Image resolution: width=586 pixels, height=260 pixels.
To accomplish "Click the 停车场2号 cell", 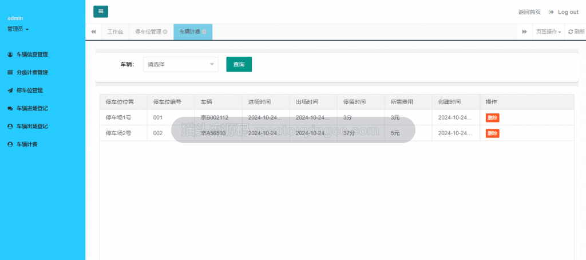I will click(x=124, y=133).
